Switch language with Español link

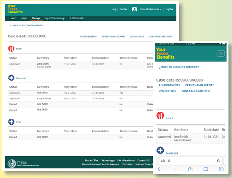[x=123, y=9]
